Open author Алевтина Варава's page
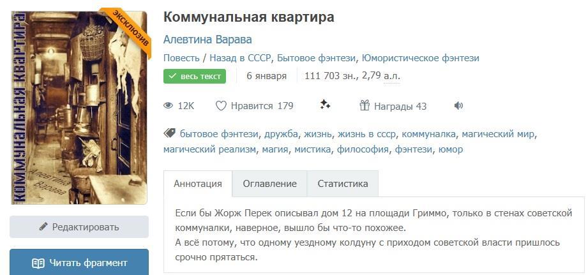 [x=207, y=40]
